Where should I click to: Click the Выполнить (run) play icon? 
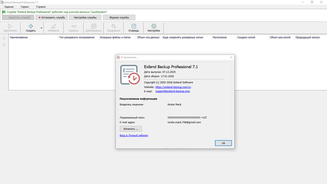tap(10, 26)
